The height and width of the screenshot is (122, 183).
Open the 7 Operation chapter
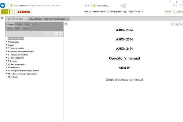click(13, 61)
